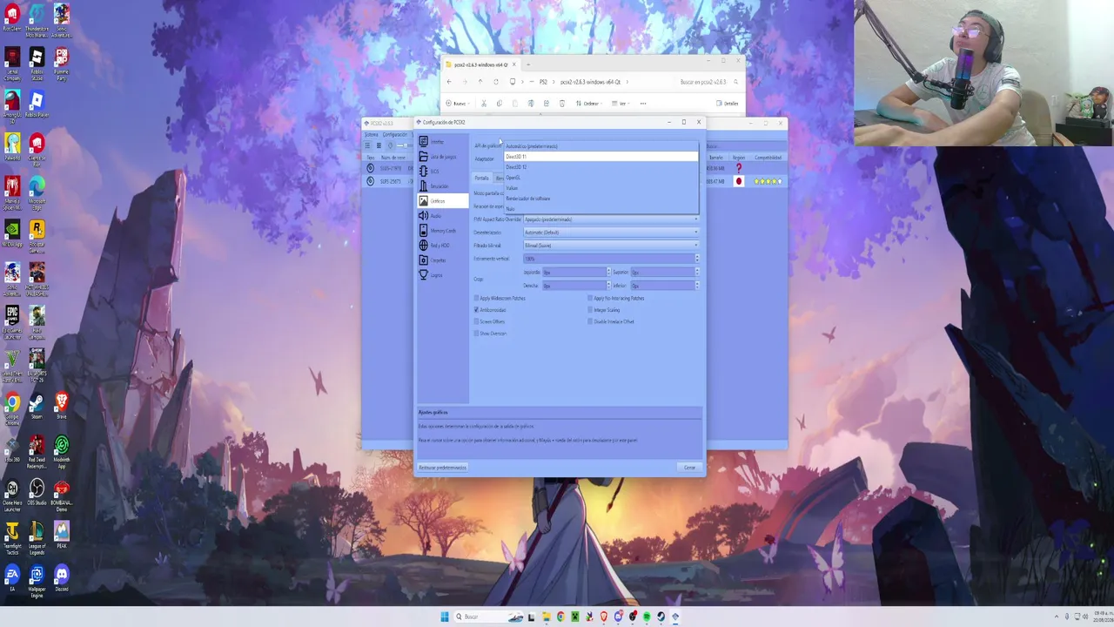
Task: Click Copy icon in File Explorer toolbar
Action: point(500,104)
